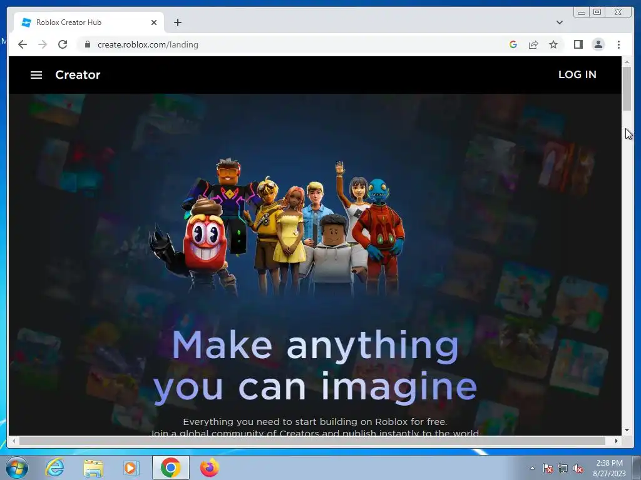641x480 pixels.
Task: Open the Chrome profile avatar
Action: pyautogui.click(x=598, y=44)
